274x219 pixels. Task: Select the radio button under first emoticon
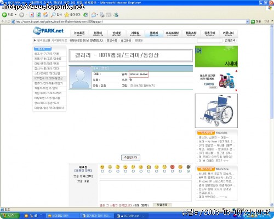(x=102, y=171)
